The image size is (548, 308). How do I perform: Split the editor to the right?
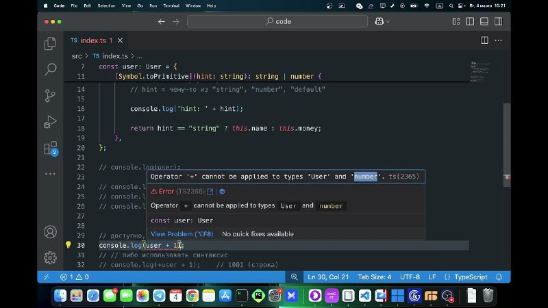pyautogui.click(x=484, y=40)
